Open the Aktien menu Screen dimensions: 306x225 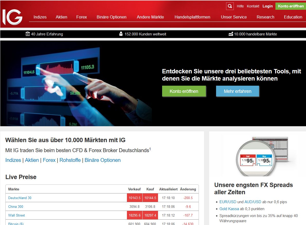click(61, 17)
